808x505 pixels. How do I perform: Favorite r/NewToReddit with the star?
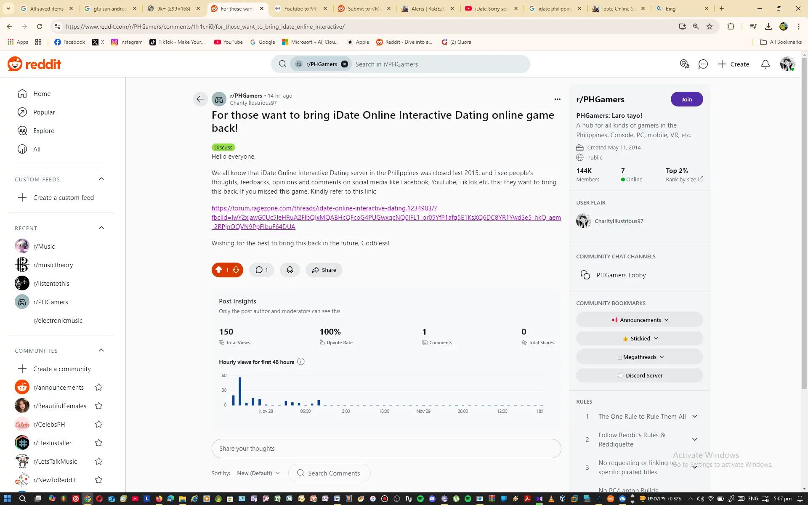point(99,480)
